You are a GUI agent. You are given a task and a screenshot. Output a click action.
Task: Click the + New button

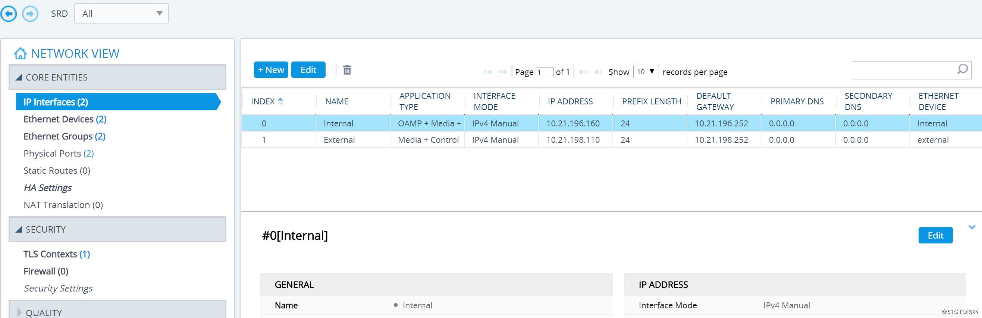pyautogui.click(x=271, y=70)
